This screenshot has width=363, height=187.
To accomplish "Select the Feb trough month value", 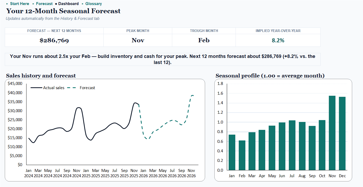I will click(x=204, y=40).
